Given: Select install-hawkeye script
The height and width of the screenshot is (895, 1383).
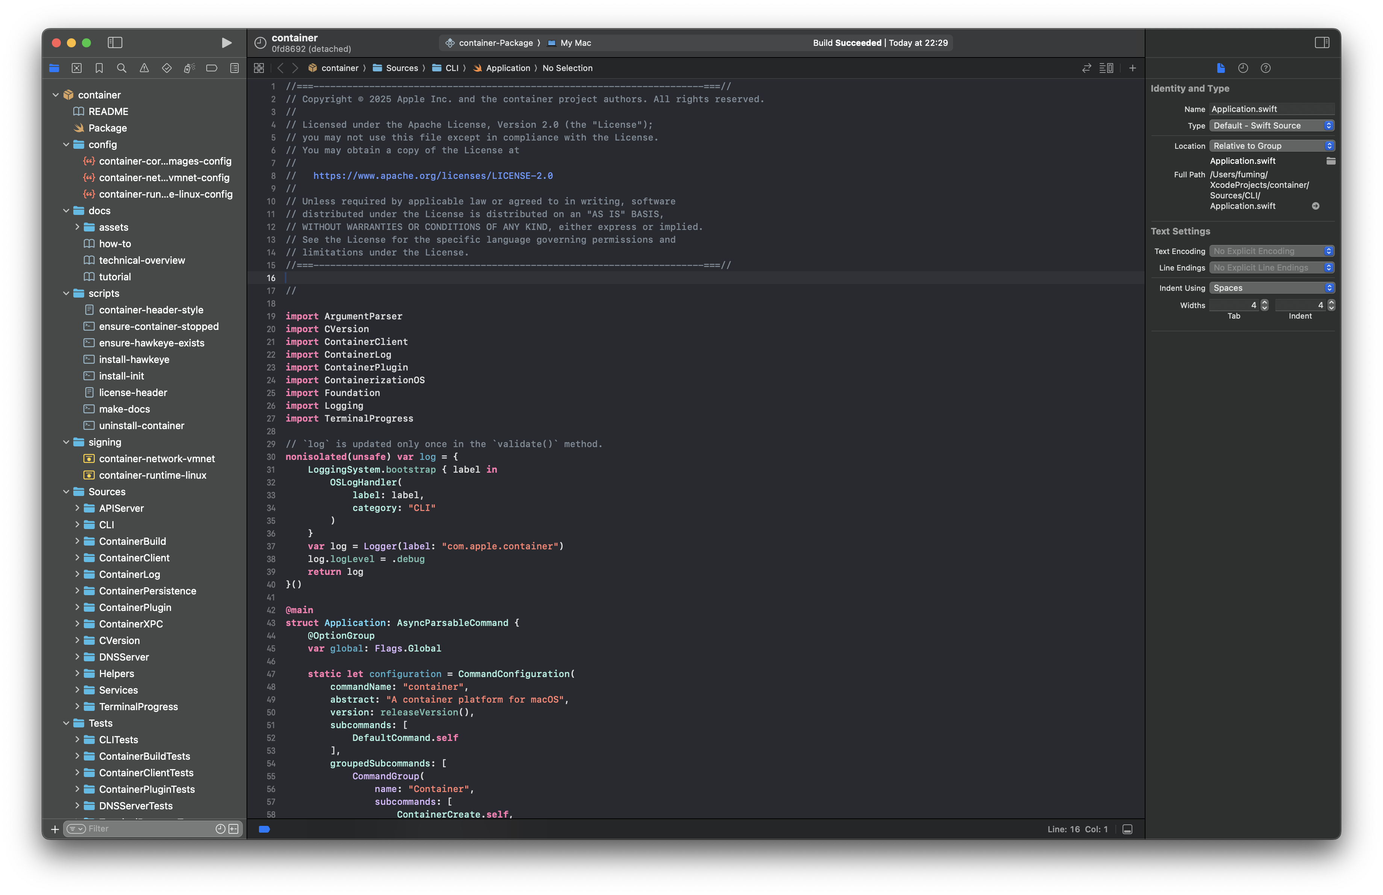Looking at the screenshot, I should pyautogui.click(x=134, y=360).
